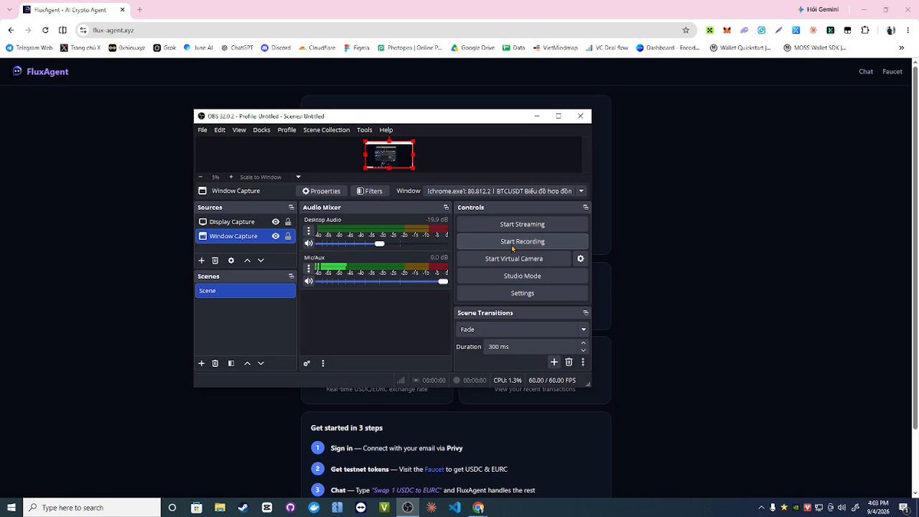Open the Faucet link in FluxAgent page
The height and width of the screenshot is (517, 919).
point(892,71)
